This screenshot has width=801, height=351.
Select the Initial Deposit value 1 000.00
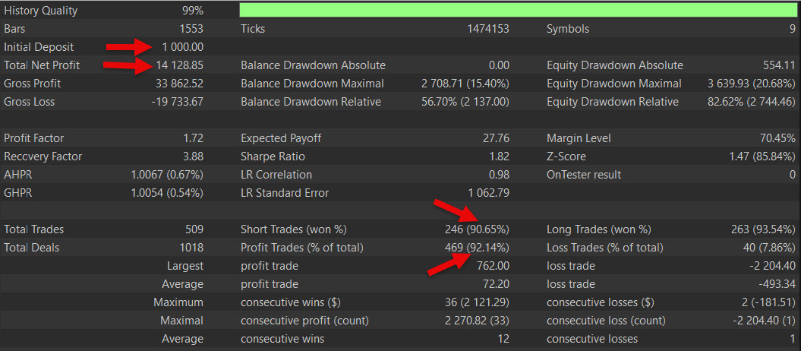tap(183, 47)
